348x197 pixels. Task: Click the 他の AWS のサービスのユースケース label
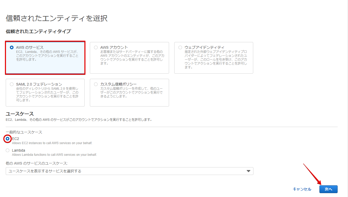pyautogui.click(x=37, y=163)
